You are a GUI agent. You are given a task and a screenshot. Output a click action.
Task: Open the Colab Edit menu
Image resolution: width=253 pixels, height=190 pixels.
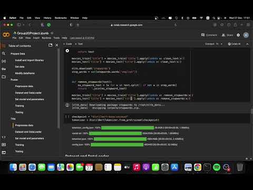21,38
